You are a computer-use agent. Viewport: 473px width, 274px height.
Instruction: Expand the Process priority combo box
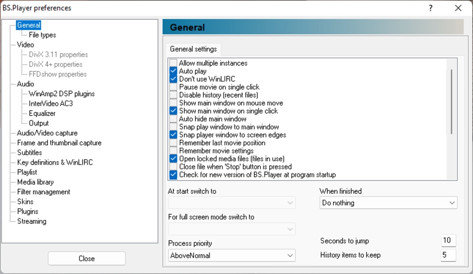(x=232, y=255)
